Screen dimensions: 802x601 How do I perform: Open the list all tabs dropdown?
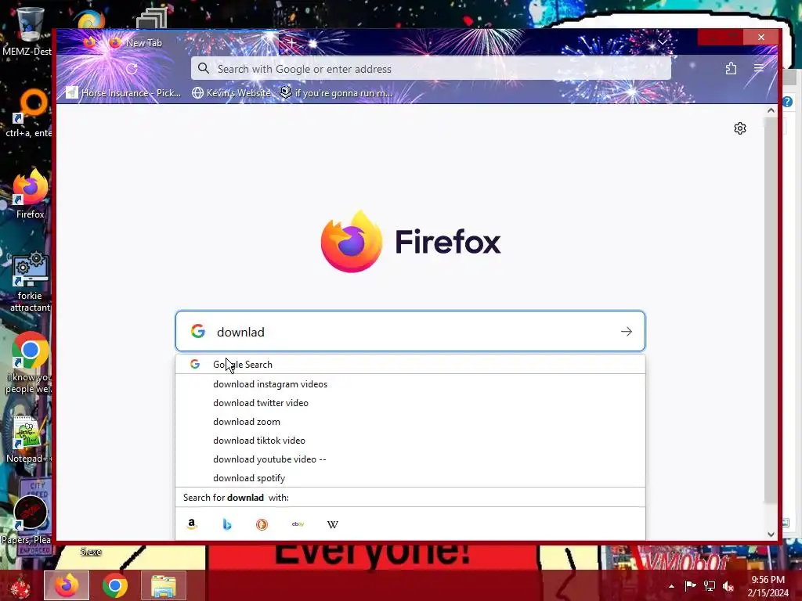663,42
